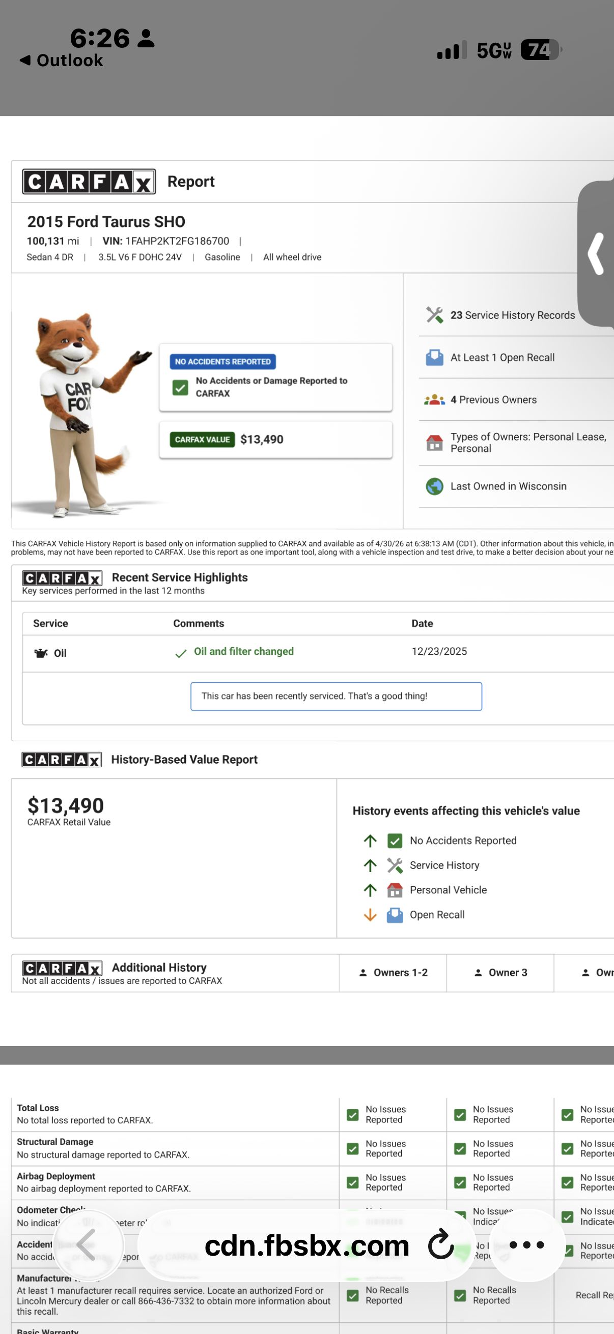Click the Oil and filter changed link
This screenshot has width=614, height=1334.
(243, 651)
